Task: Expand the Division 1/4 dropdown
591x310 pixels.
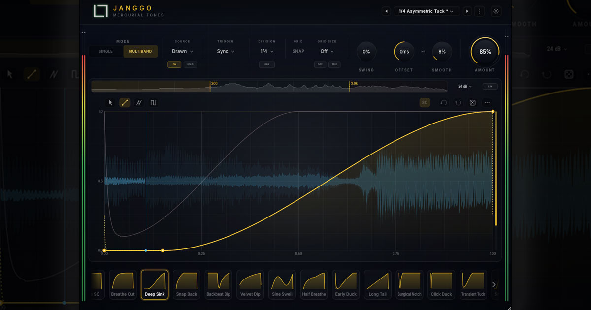Action: pyautogui.click(x=266, y=51)
